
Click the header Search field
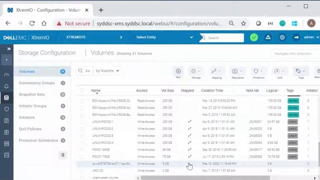tap(221, 38)
